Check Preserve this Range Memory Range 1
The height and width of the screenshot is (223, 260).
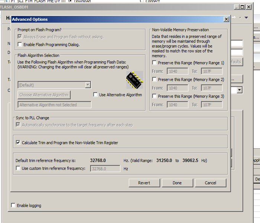tap(155, 63)
